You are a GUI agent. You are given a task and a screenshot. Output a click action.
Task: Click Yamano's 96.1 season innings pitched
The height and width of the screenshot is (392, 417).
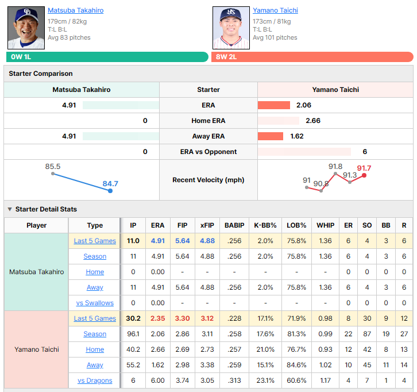133,334
